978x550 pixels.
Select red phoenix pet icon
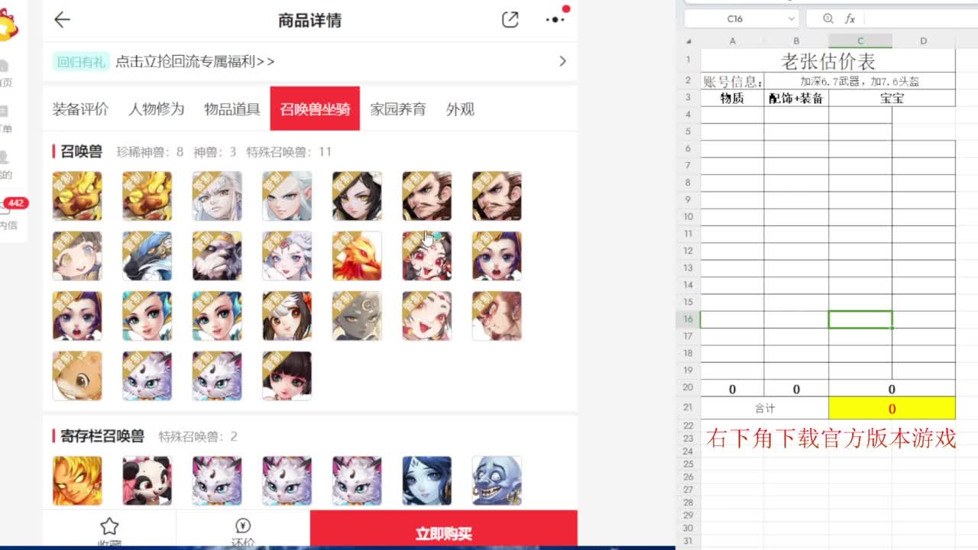click(x=357, y=256)
